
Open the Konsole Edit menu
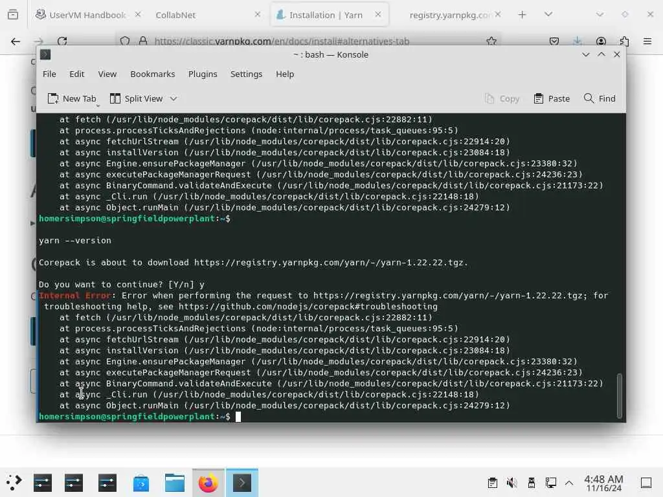(x=76, y=74)
